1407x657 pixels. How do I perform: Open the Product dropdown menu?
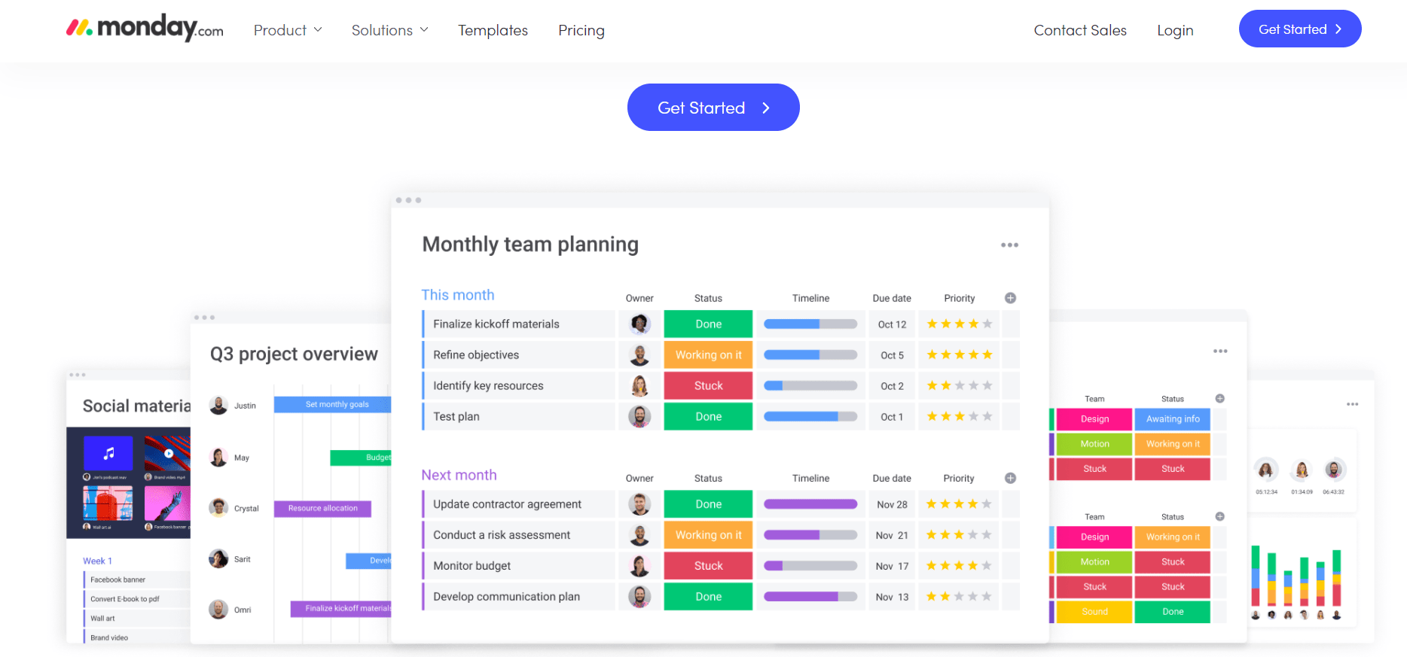[x=288, y=30]
